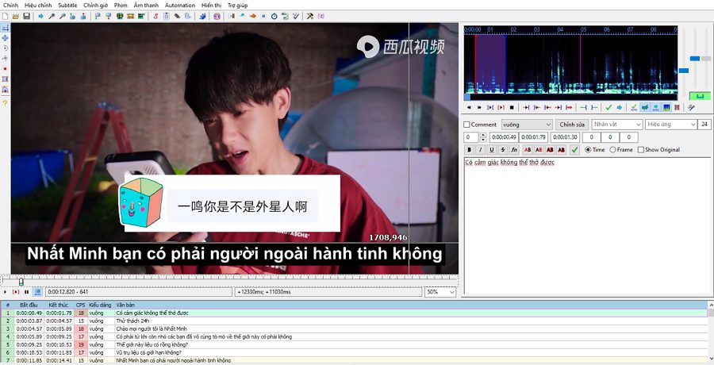Screen dimensions: 714x365
Task: Select the Frame radio button
Action: (x=612, y=149)
